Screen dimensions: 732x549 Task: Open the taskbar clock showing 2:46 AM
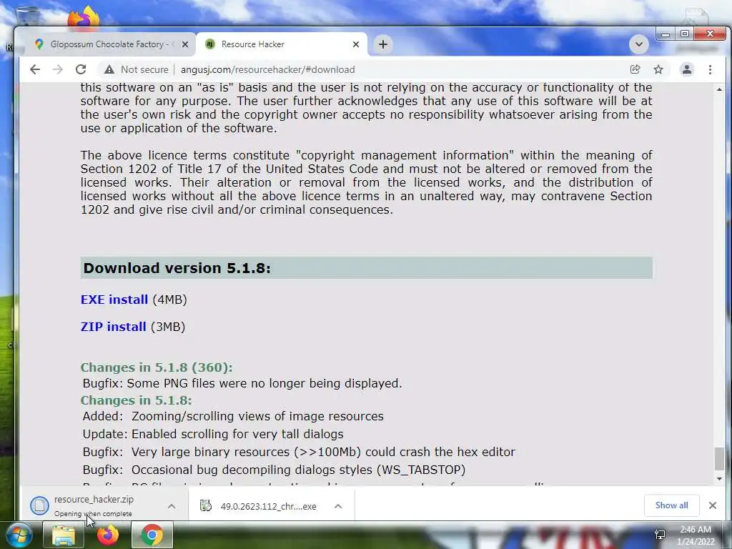(x=696, y=535)
